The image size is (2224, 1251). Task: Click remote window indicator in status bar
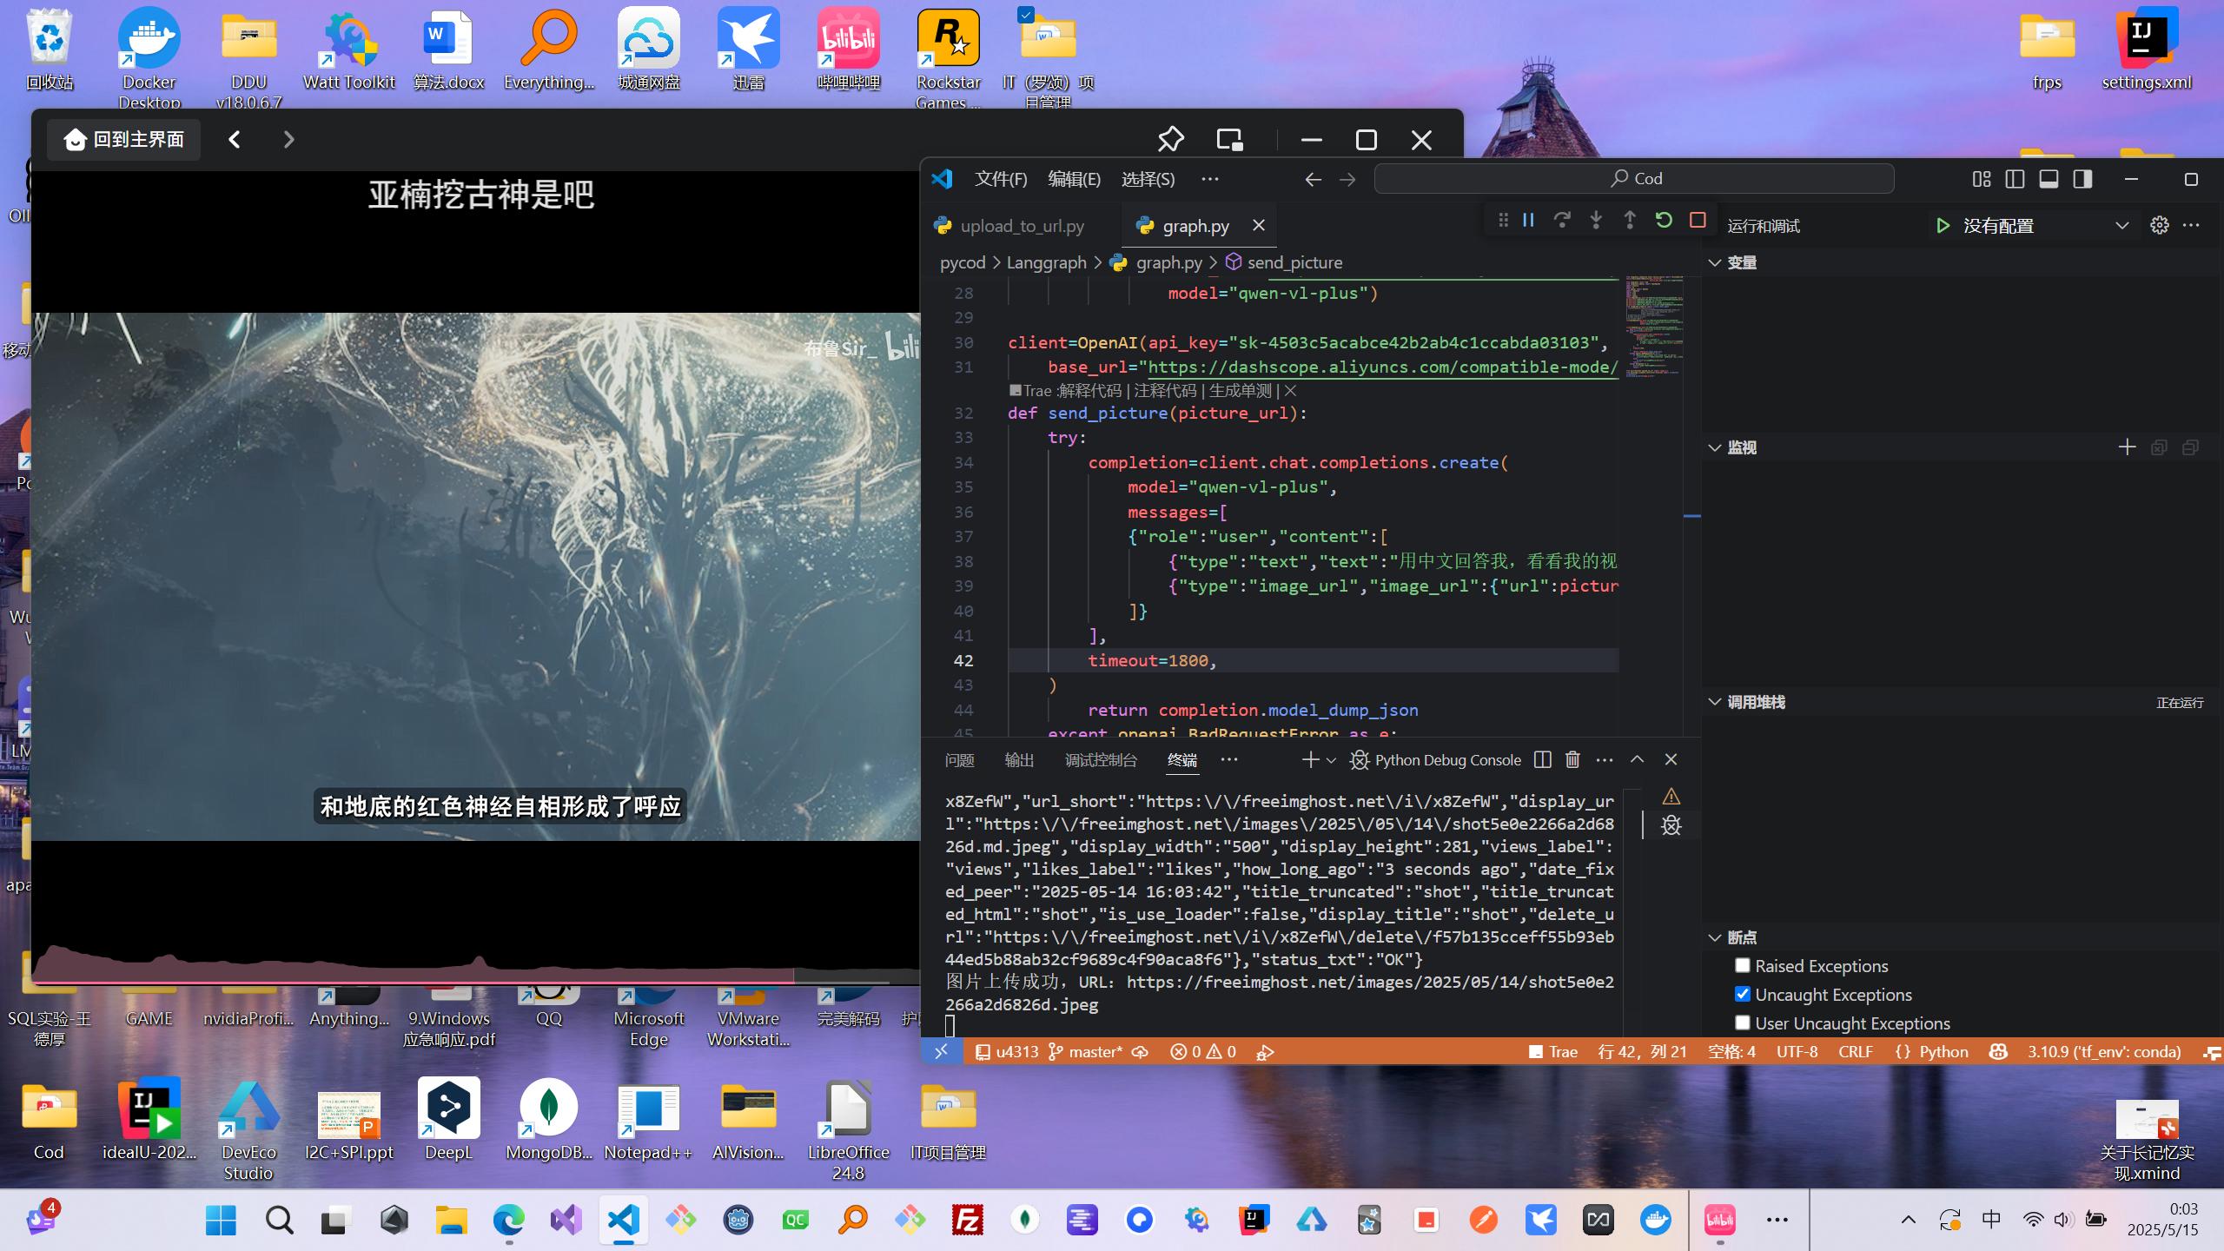pyautogui.click(x=941, y=1052)
